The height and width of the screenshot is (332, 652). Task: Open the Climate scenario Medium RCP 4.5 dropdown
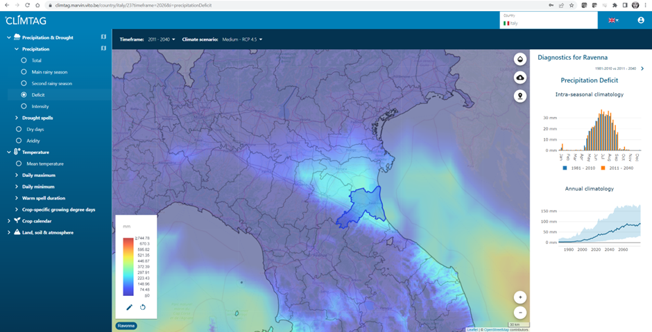(222, 40)
